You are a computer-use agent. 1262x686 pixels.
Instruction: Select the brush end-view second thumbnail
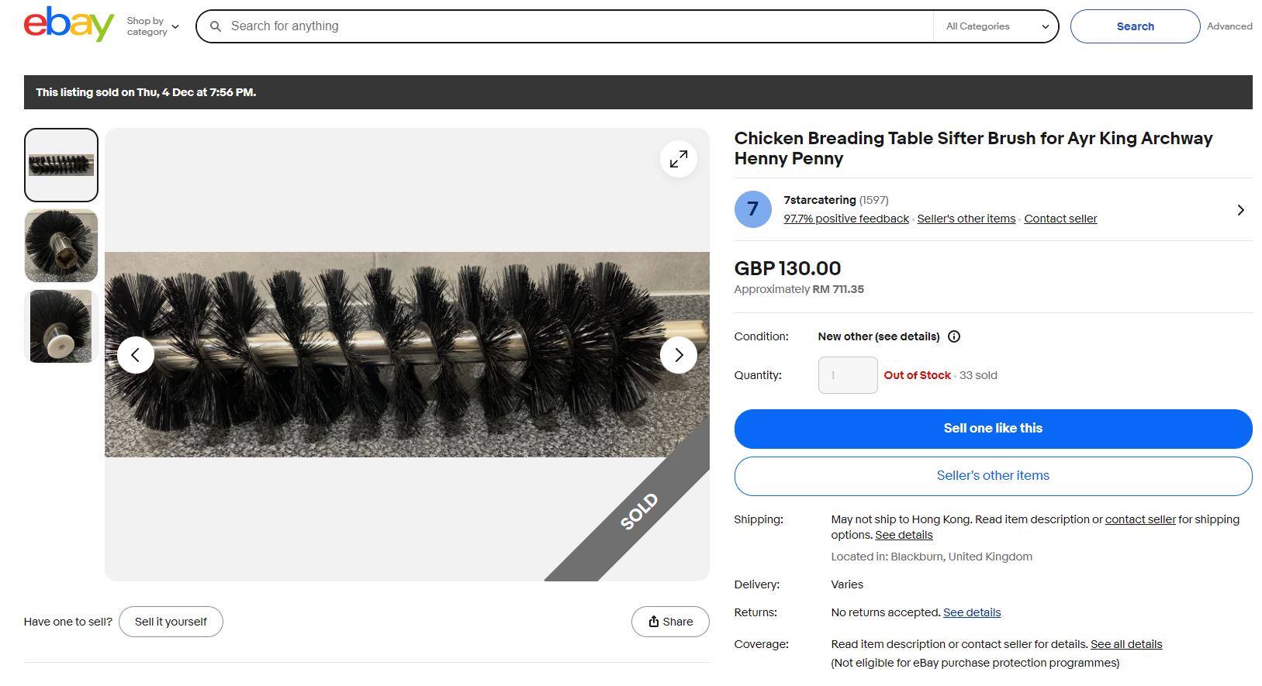pyautogui.click(x=61, y=246)
